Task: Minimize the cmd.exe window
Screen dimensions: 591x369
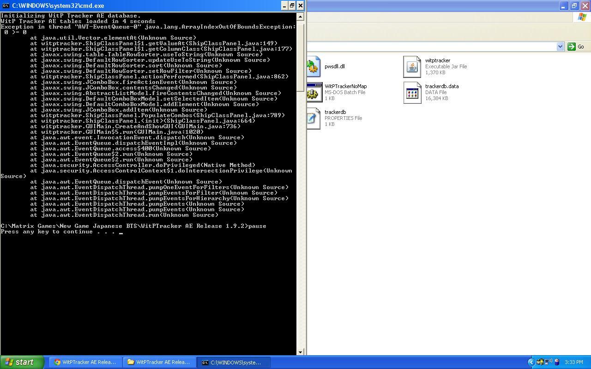Action: point(284,6)
